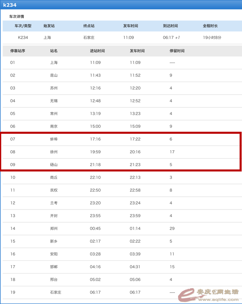Screen dimensions: 242x304
Task: Select the 04:31 departure time for 邯郸
Action: click(x=135, y=267)
